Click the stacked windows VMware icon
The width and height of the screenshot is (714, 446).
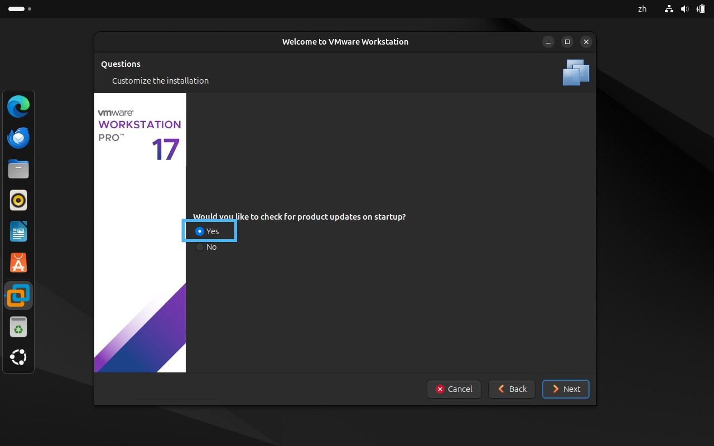click(x=576, y=72)
